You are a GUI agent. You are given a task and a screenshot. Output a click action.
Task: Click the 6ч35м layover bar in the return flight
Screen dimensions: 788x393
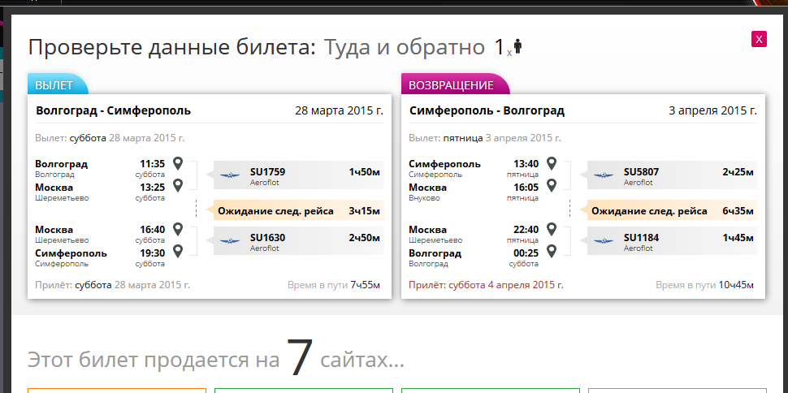pos(671,211)
